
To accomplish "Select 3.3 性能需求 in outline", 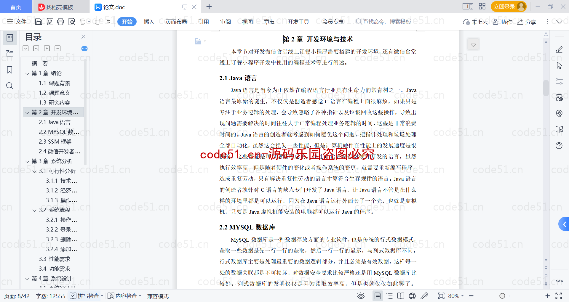I will coord(55,259).
